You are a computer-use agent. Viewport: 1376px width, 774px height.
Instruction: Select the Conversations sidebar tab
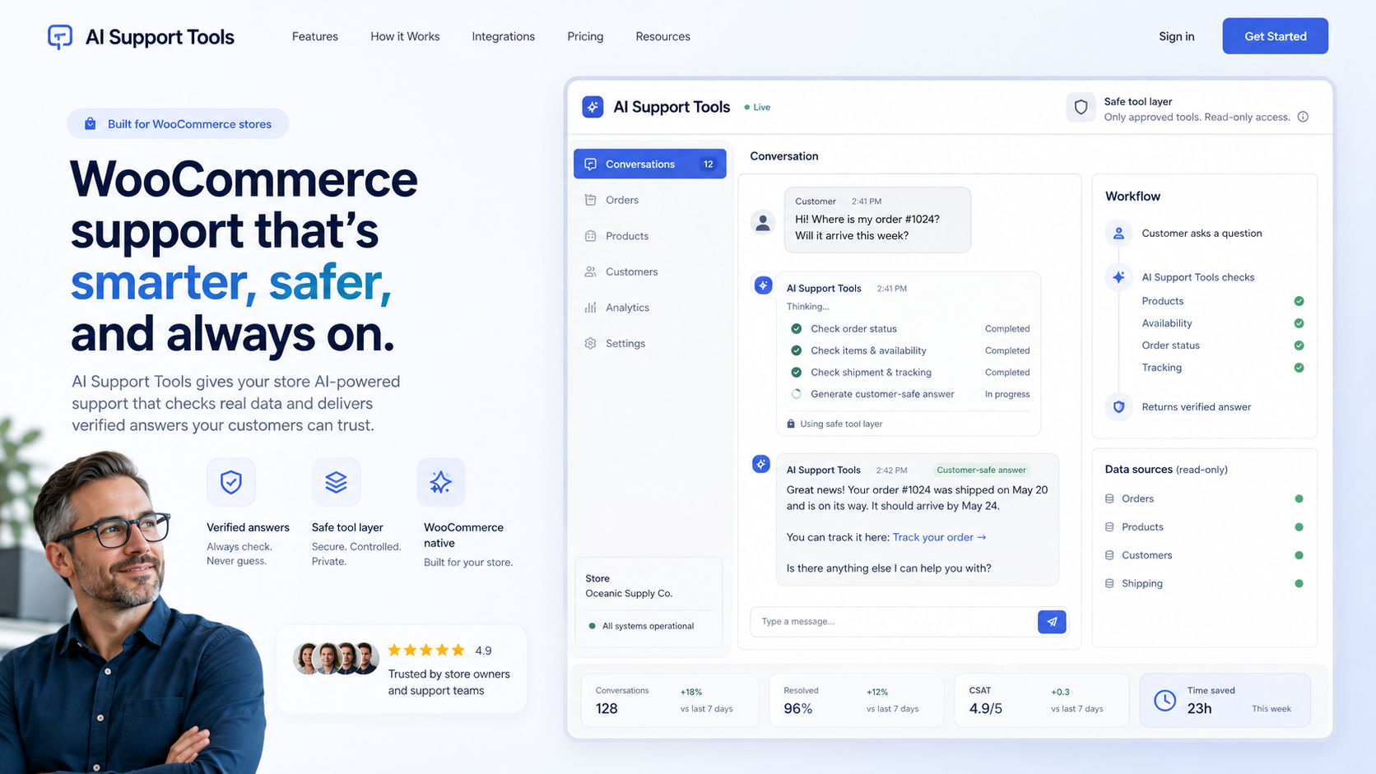pyautogui.click(x=650, y=164)
